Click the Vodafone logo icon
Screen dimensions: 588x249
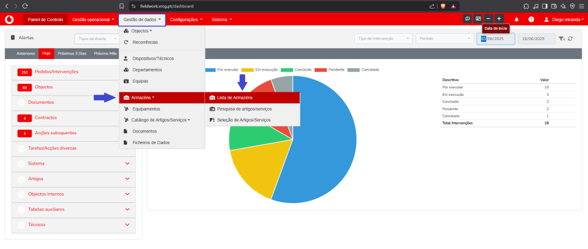[x=9, y=19]
